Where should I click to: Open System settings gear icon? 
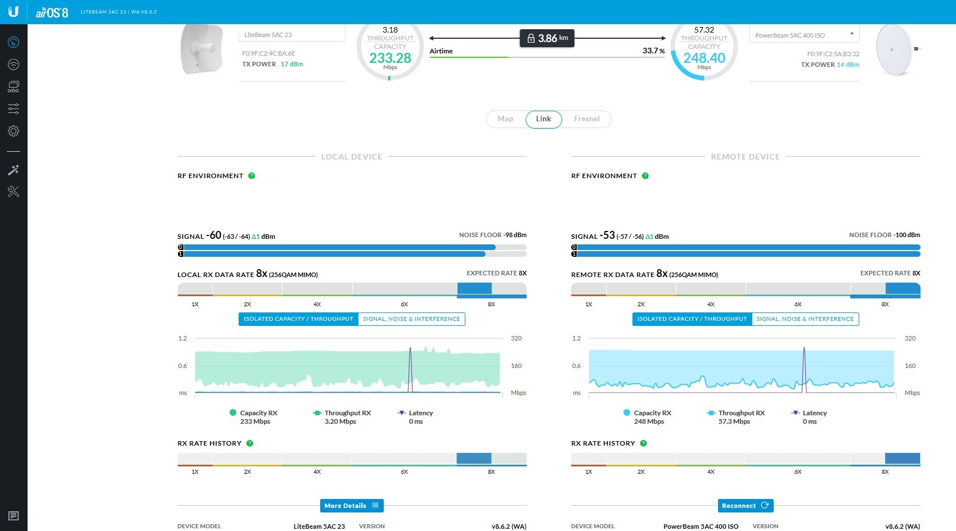[14, 131]
